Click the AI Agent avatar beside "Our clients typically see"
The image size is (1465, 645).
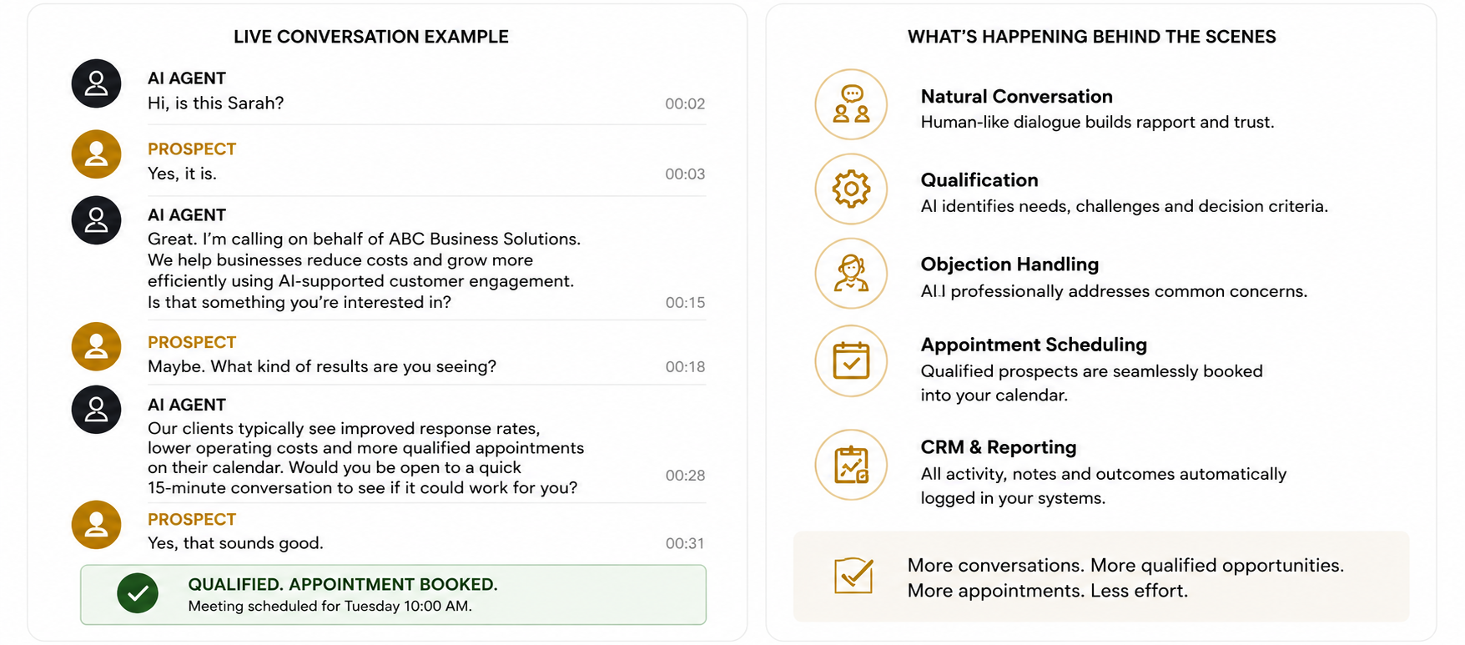(x=97, y=410)
